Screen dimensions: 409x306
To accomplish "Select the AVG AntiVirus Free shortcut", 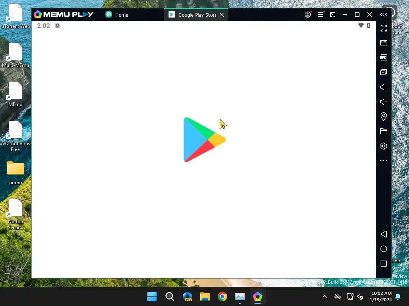I will click(x=16, y=136).
